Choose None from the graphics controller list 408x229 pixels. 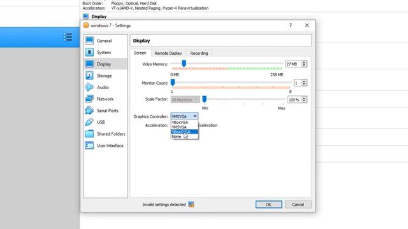point(184,137)
